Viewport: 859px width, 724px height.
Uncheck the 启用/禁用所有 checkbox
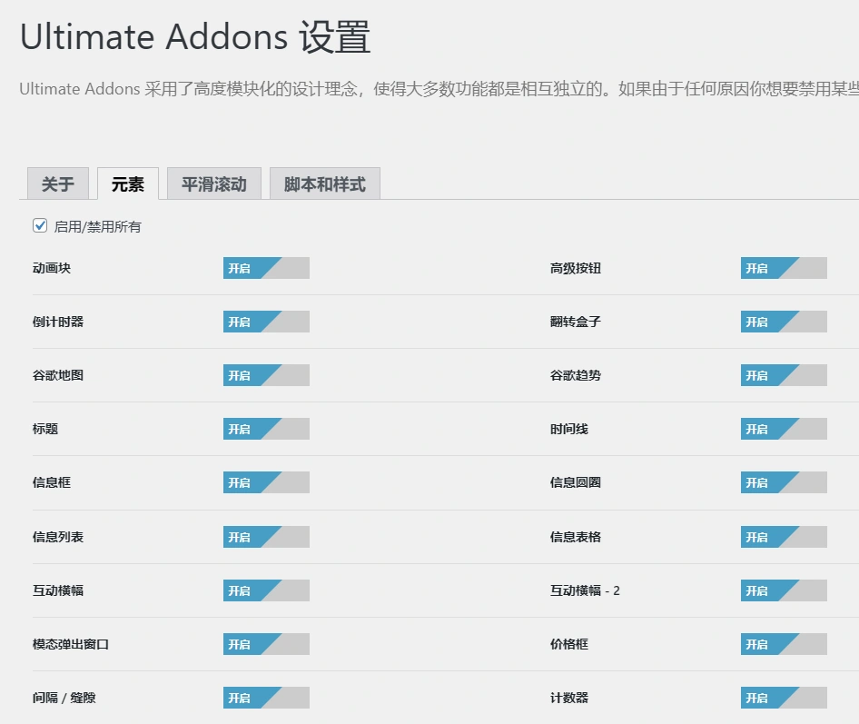tap(39, 224)
